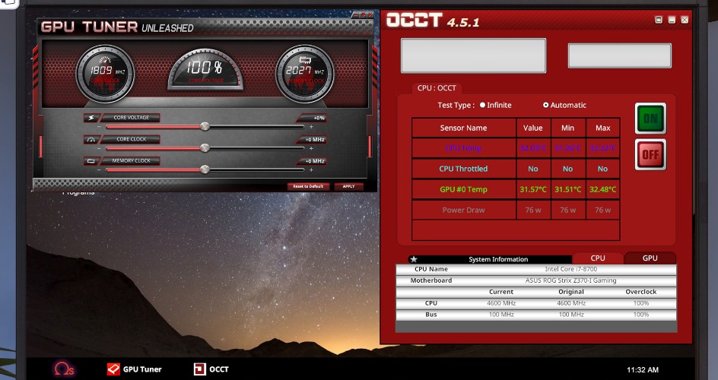
Task: Click the Intel Core i7-8700 CPU name
Action: point(570,269)
